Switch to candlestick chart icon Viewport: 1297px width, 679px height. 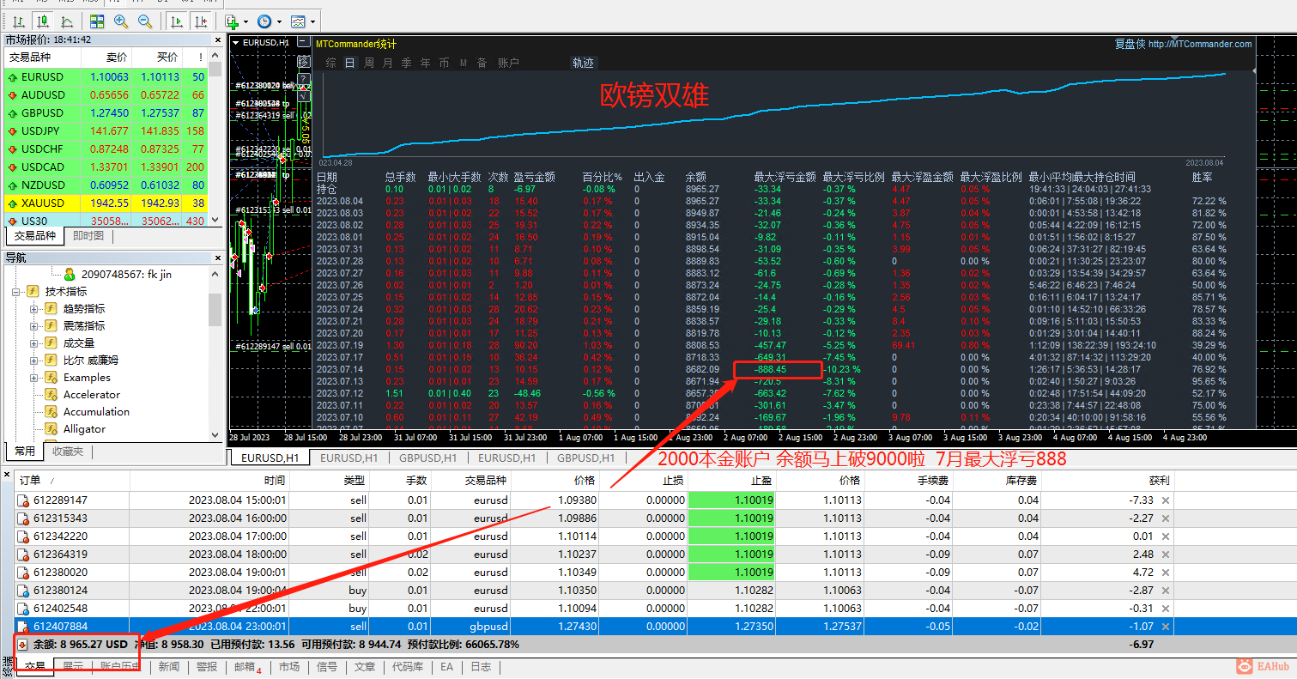pos(42,21)
